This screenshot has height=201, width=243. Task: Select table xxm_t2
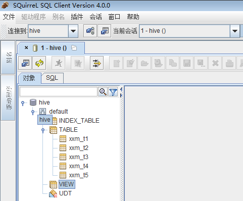tap(78, 148)
